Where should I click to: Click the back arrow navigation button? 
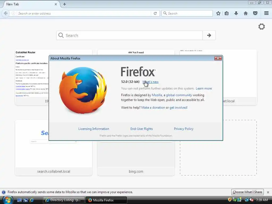[x=6, y=13]
